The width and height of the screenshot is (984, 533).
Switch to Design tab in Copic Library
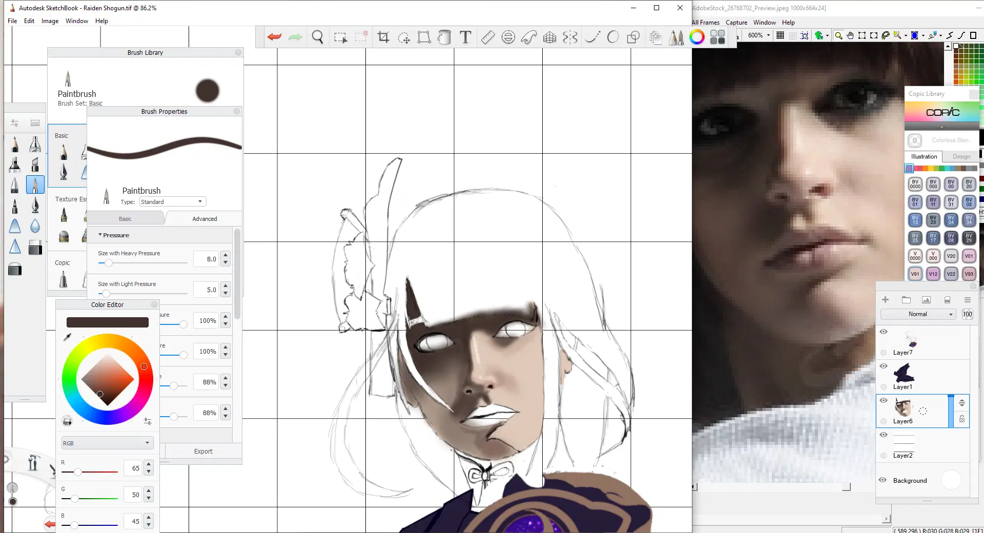click(961, 157)
